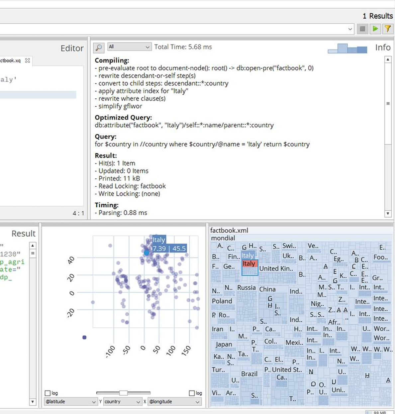This screenshot has height=414, width=395.
Task: Close the factbook.xq editor tab
Action: [x=28, y=60]
